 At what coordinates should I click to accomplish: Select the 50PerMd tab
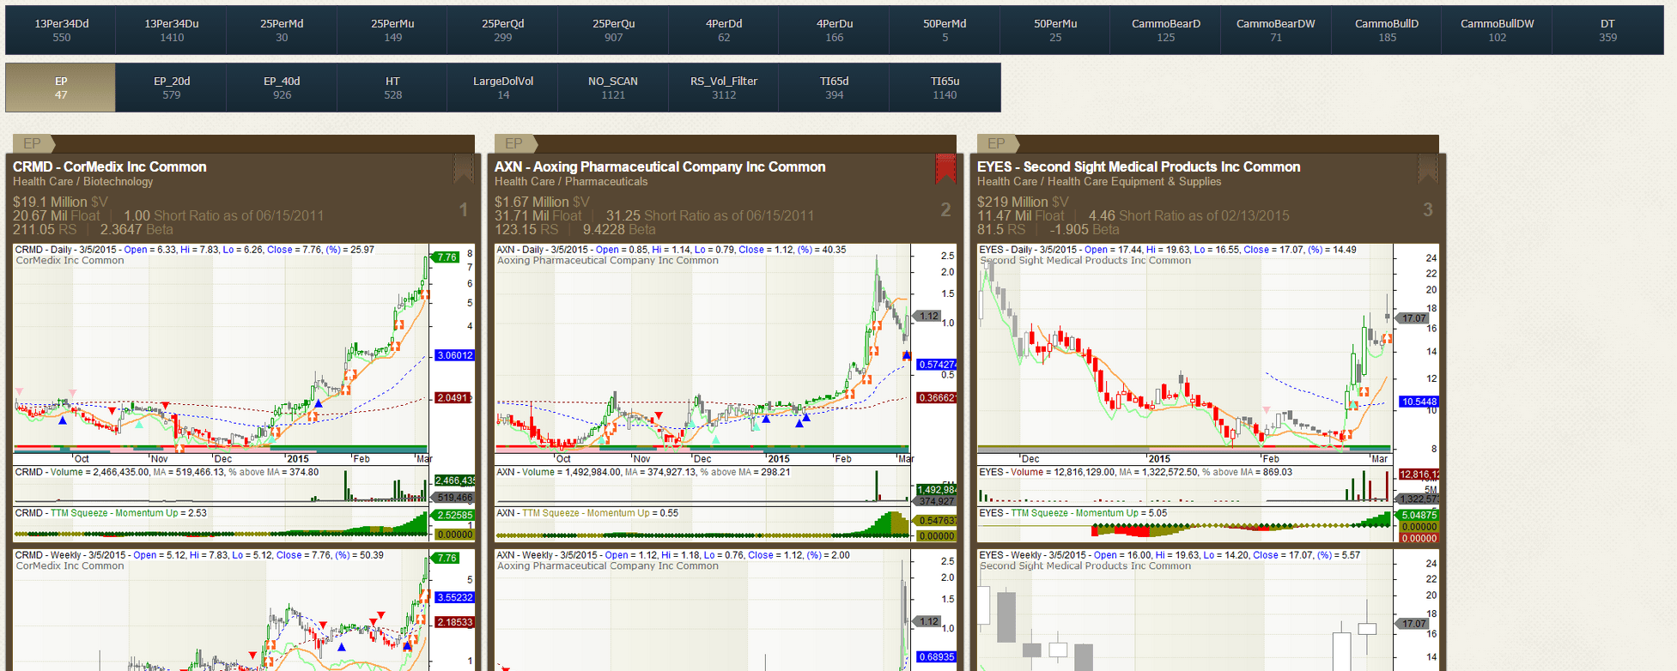945,30
